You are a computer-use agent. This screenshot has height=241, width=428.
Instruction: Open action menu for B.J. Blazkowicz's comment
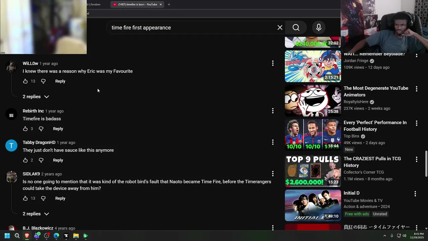click(273, 228)
